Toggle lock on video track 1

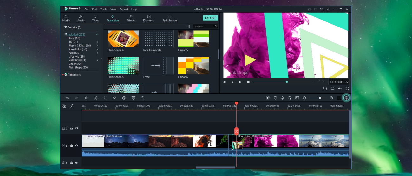coord(72,146)
